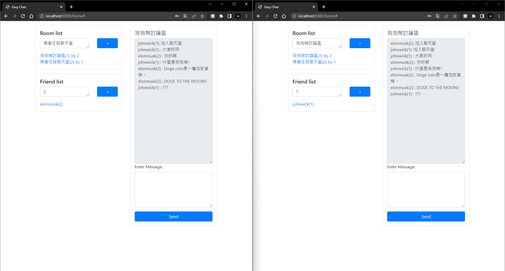Click the home icon in the left window
Screen dimensions: 505x271
[31, 16]
